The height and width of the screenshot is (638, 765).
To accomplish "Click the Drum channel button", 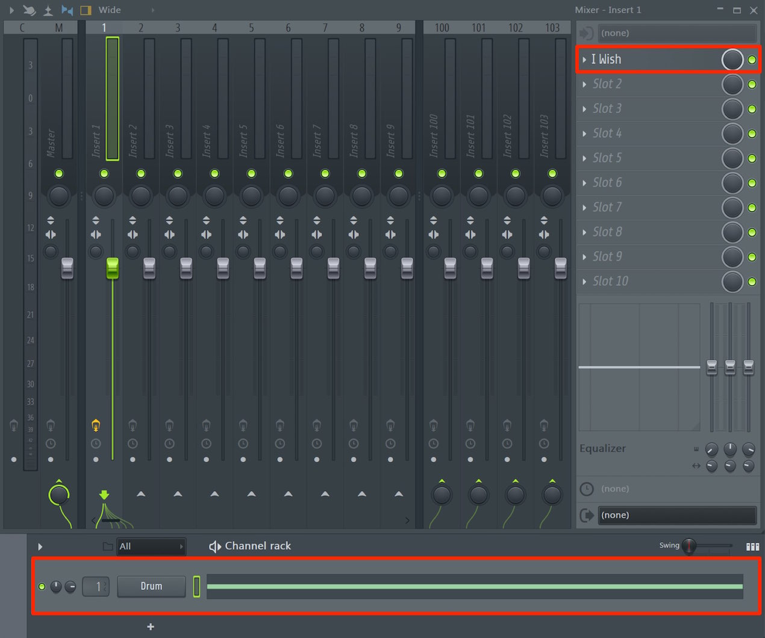I will 151,586.
